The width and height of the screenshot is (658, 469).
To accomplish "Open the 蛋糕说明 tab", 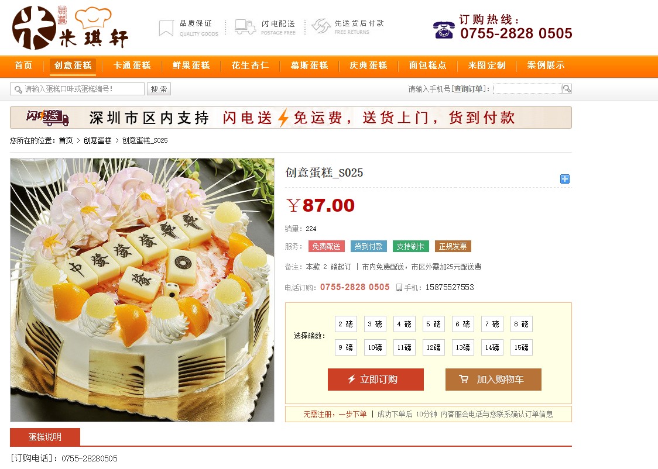I will click(45, 437).
